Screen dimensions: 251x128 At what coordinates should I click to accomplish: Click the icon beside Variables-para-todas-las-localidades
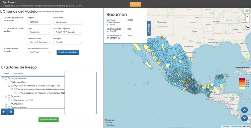click(x=19, y=89)
